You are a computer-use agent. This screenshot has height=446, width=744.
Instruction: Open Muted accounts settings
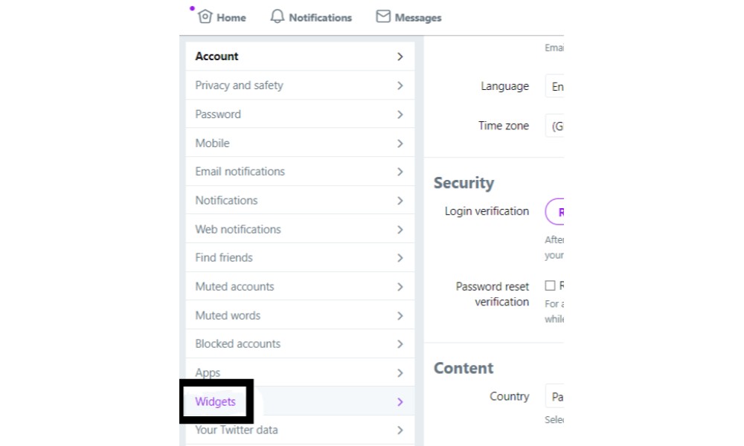pyautogui.click(x=300, y=286)
